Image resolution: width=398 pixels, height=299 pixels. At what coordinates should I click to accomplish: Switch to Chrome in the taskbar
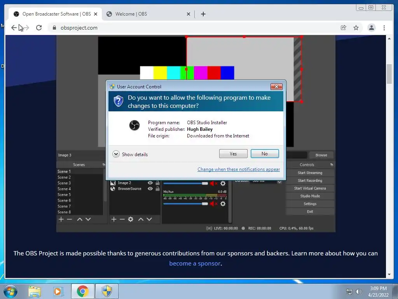(82, 291)
